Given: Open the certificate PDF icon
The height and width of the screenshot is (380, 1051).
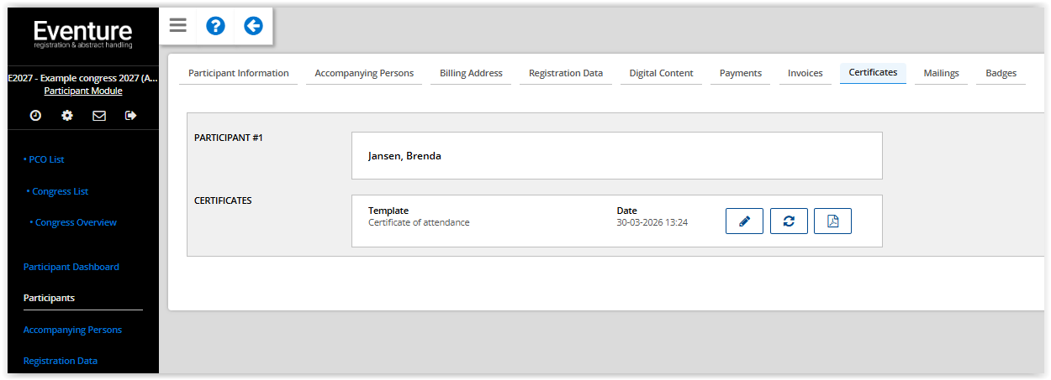Looking at the screenshot, I should click(832, 221).
